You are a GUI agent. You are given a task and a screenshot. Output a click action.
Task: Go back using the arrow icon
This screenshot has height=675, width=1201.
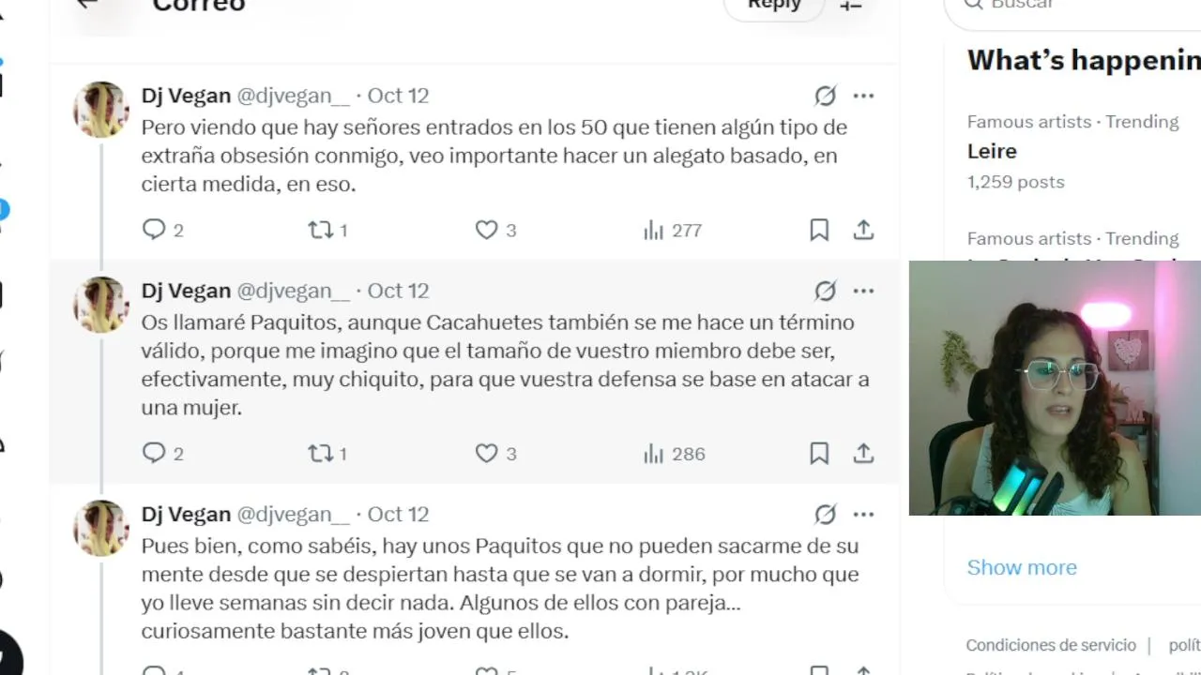pos(87,4)
